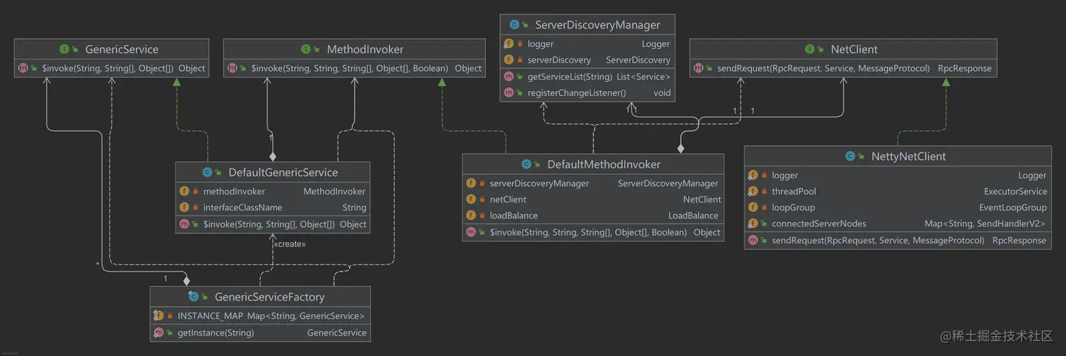This screenshot has height=356, width=1066.
Task: Click the field icon next to threadPool
Action: 753,191
